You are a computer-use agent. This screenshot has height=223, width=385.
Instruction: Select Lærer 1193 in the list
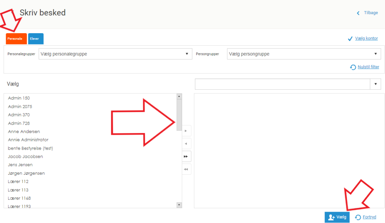point(19,206)
